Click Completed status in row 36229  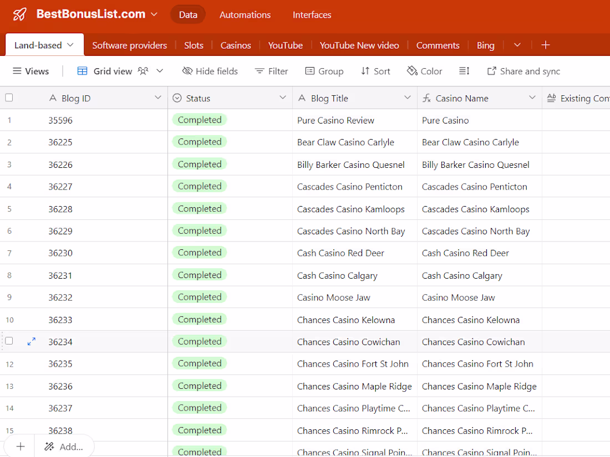[x=200, y=231]
